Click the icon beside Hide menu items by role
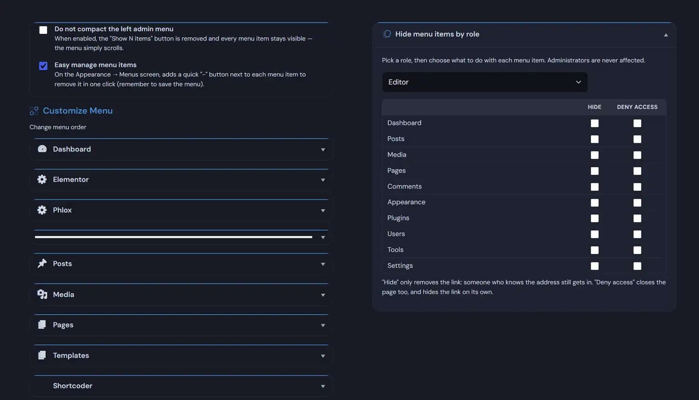Image resolution: width=699 pixels, height=400 pixels. 386,34
